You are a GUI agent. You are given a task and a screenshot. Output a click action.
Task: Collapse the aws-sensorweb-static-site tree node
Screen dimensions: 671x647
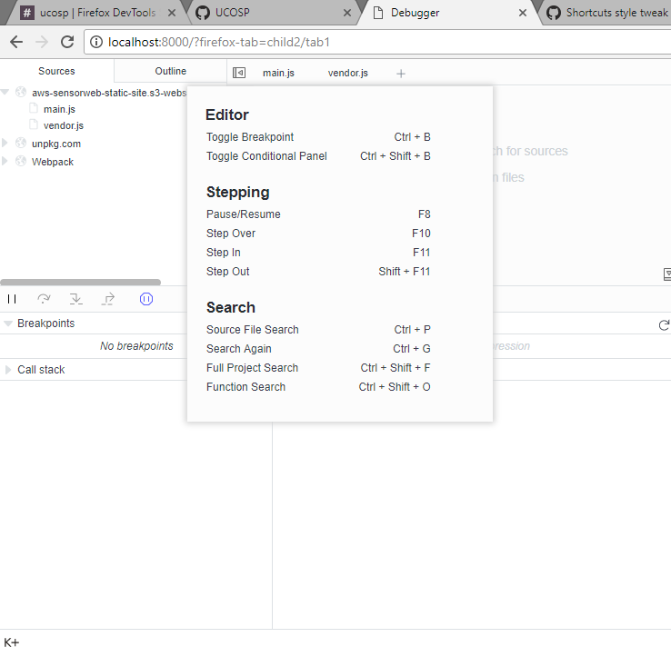[5, 93]
